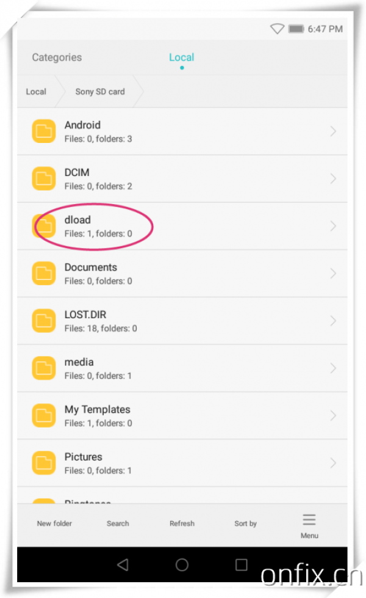Open the Sort by options
This screenshot has width=366, height=598.
(x=245, y=523)
